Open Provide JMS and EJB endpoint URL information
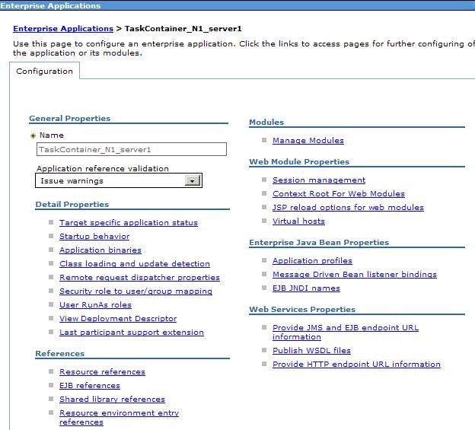Image resolution: width=475 pixels, height=430 pixels. (x=346, y=332)
